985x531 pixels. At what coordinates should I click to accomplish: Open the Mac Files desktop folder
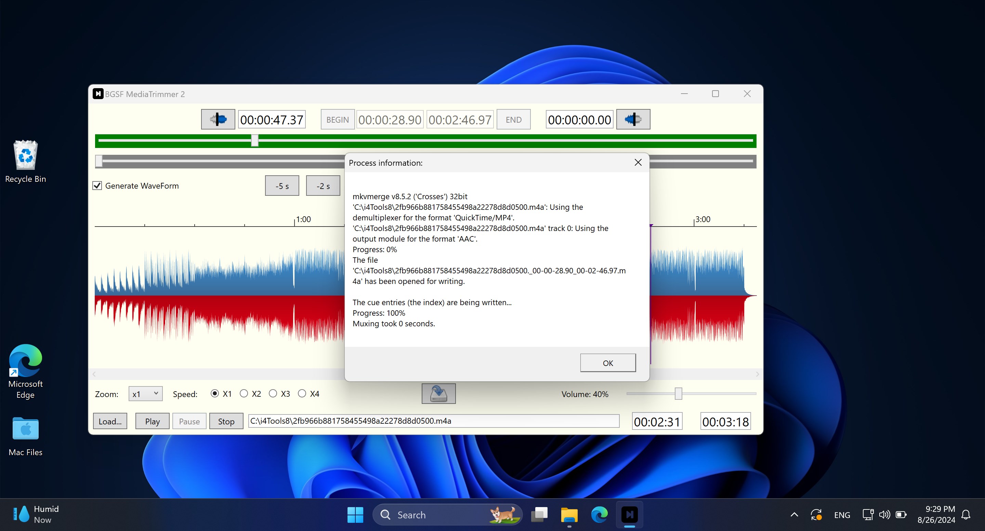[x=25, y=436]
